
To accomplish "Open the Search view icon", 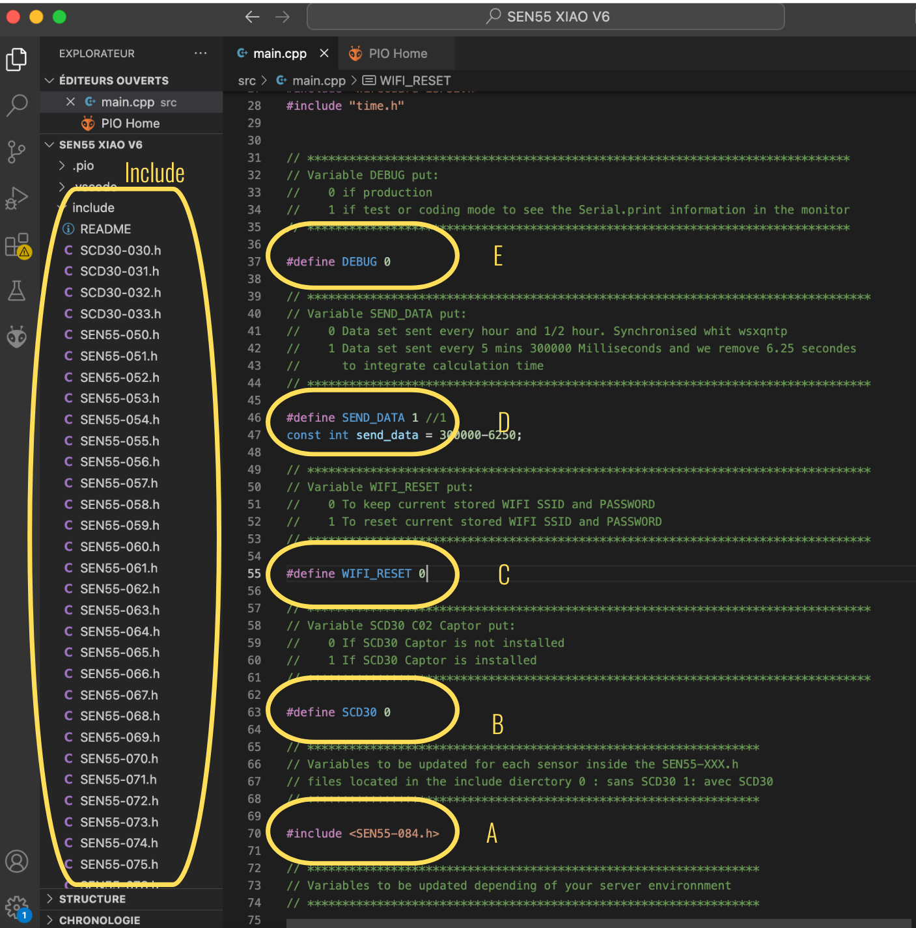I will (x=17, y=105).
